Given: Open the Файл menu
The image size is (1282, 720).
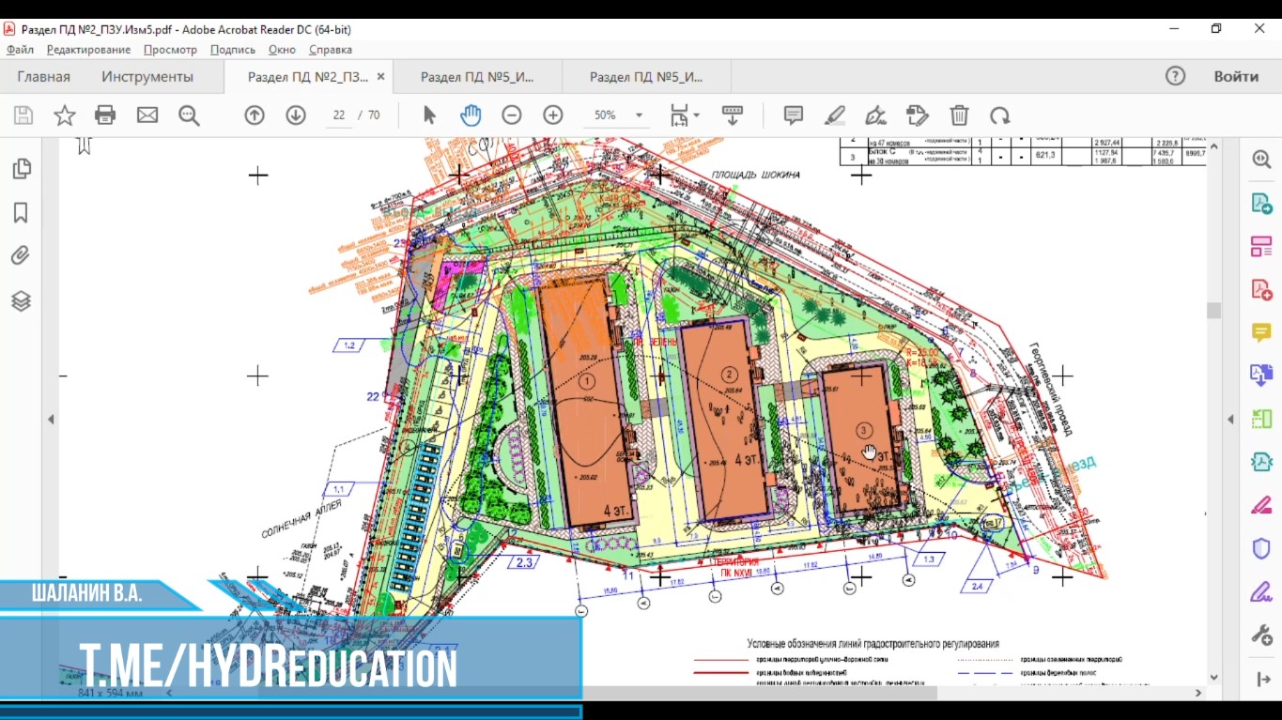Looking at the screenshot, I should coord(19,50).
